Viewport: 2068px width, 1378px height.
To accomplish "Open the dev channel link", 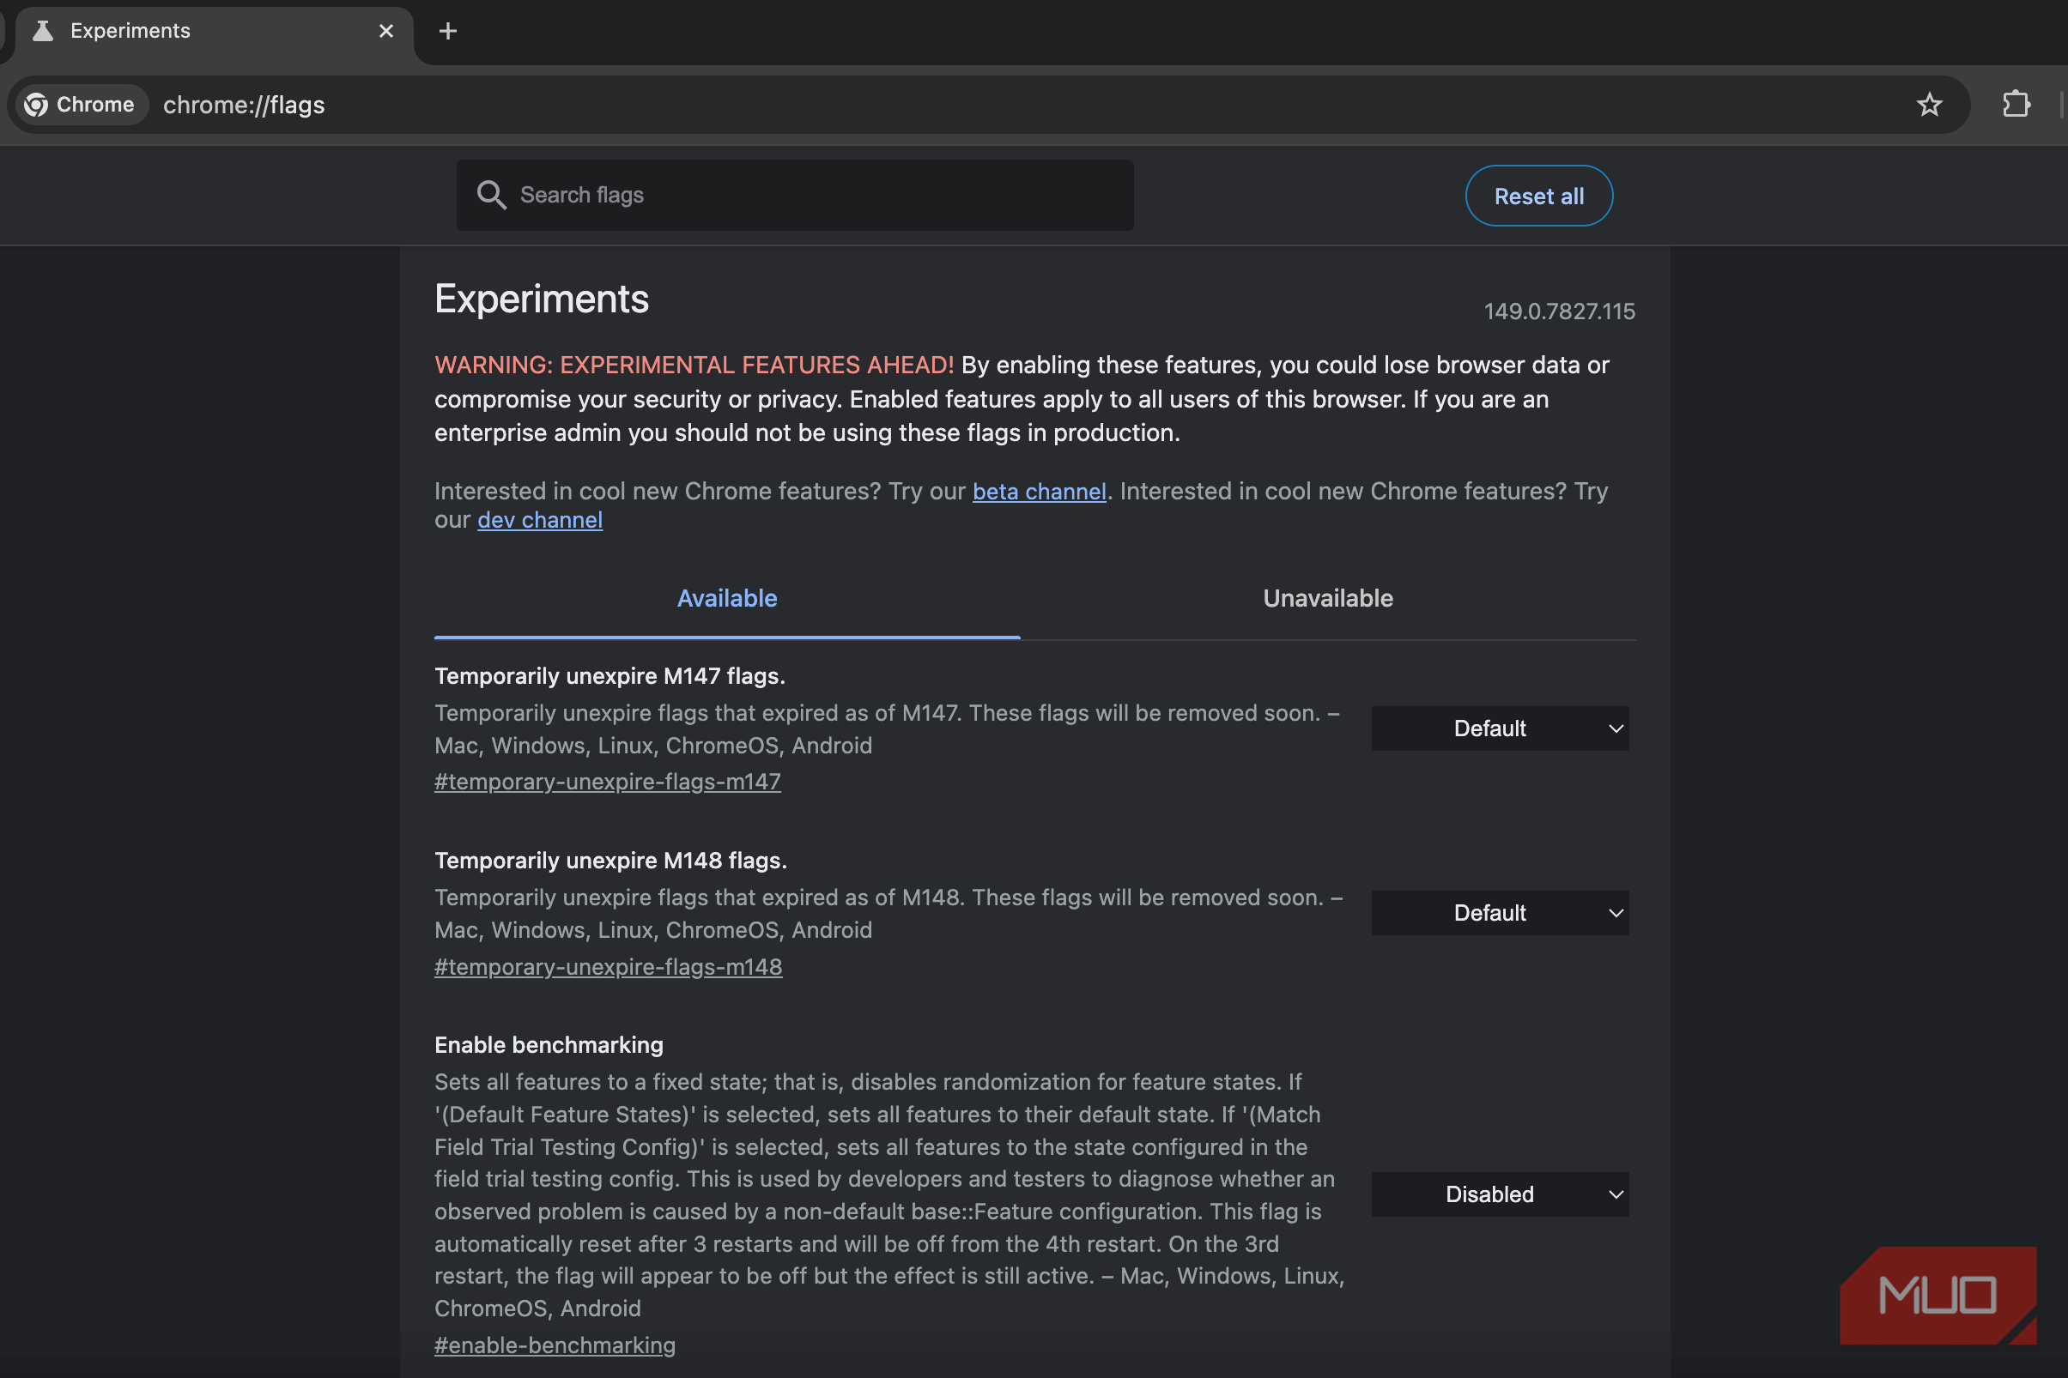I will (x=540, y=520).
